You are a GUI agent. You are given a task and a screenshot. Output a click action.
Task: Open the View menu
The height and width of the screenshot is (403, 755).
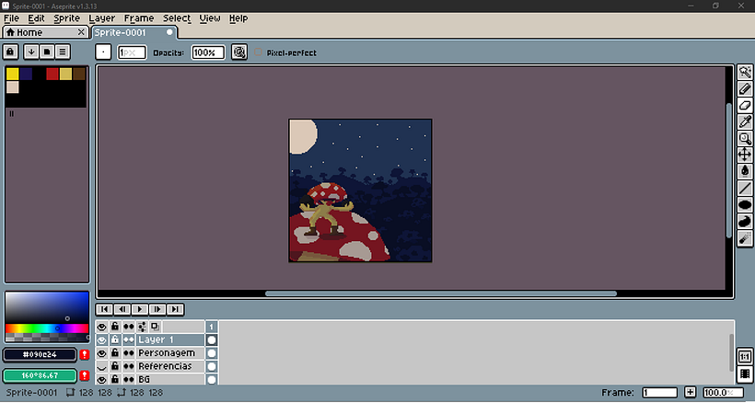point(210,18)
